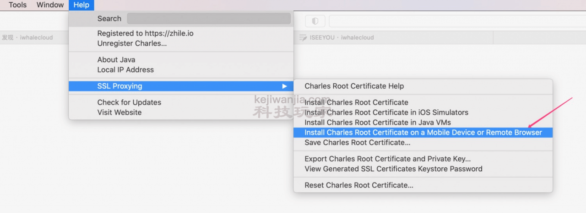Open the Window menu
This screenshot has height=213, width=586.
[50, 5]
